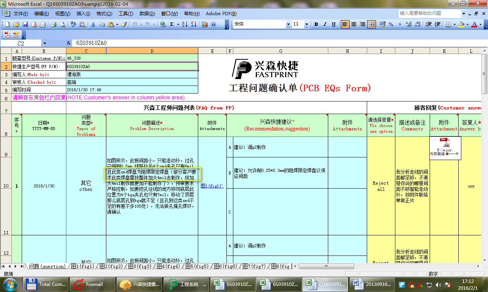Open the 图1(fig1)' hyperlink in the cell
The image size is (488, 292).
[212, 186]
